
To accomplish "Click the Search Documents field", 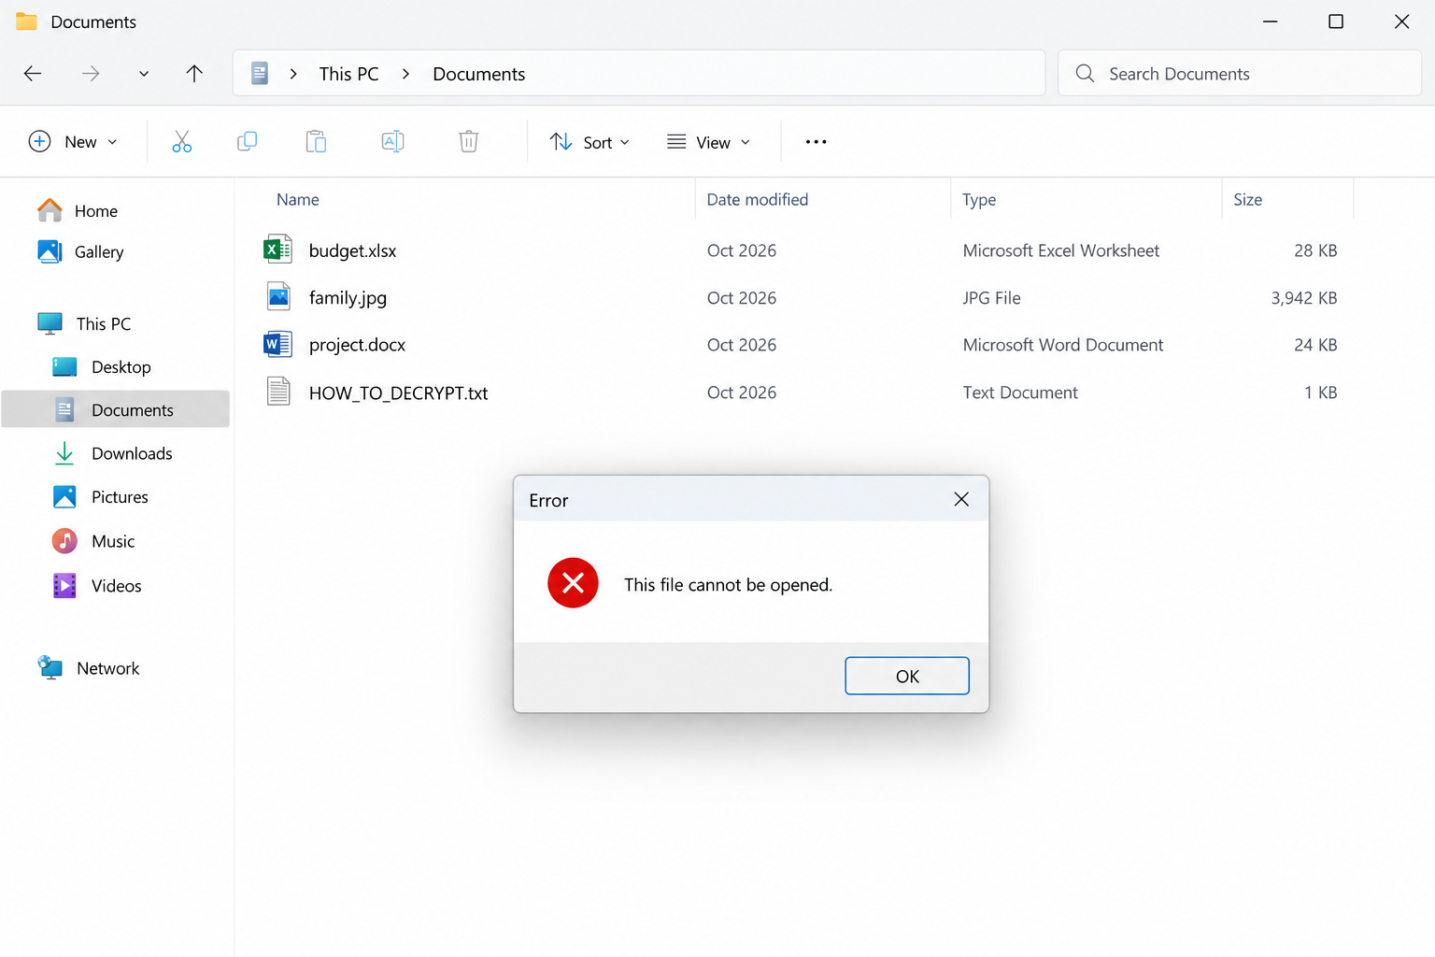I will pos(1240,73).
